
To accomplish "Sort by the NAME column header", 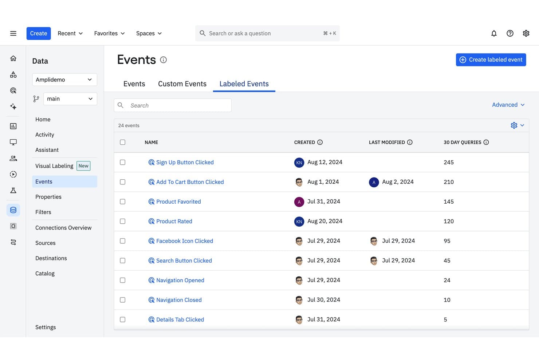I will [x=151, y=142].
